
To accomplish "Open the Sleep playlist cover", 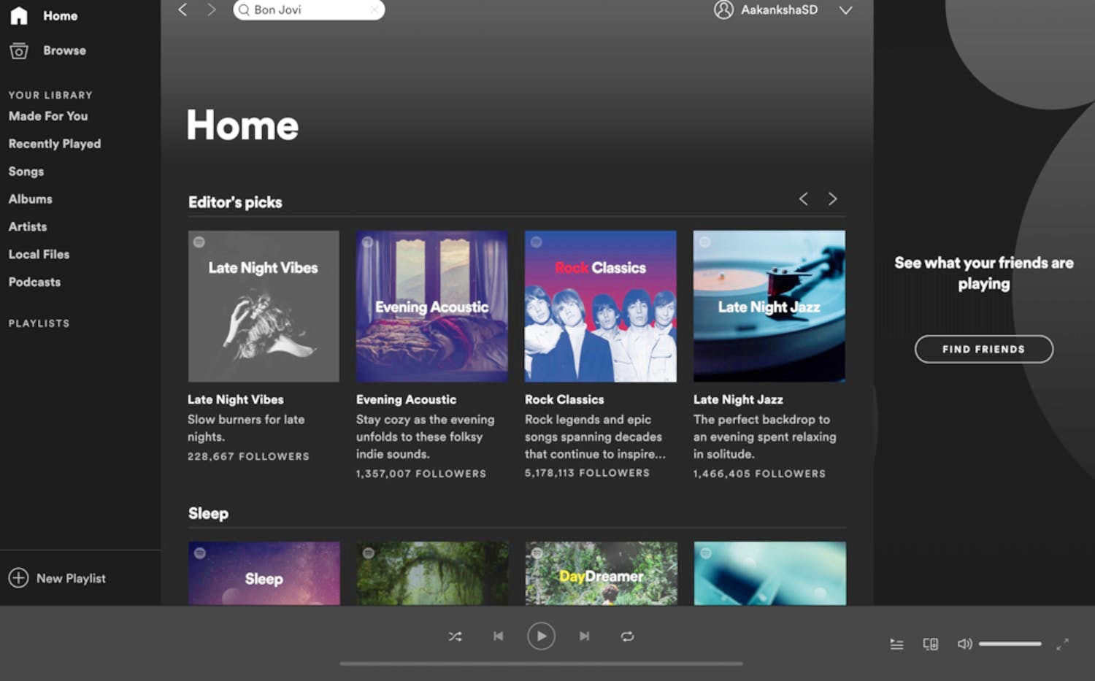I will (x=264, y=573).
